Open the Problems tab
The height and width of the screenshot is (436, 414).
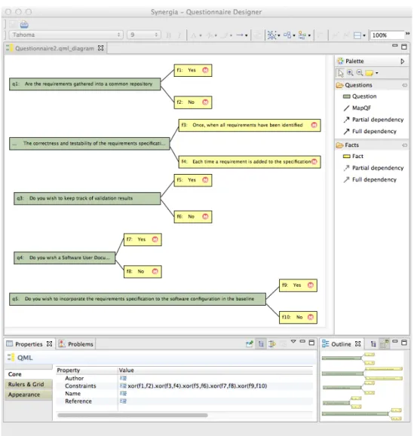coord(77,344)
